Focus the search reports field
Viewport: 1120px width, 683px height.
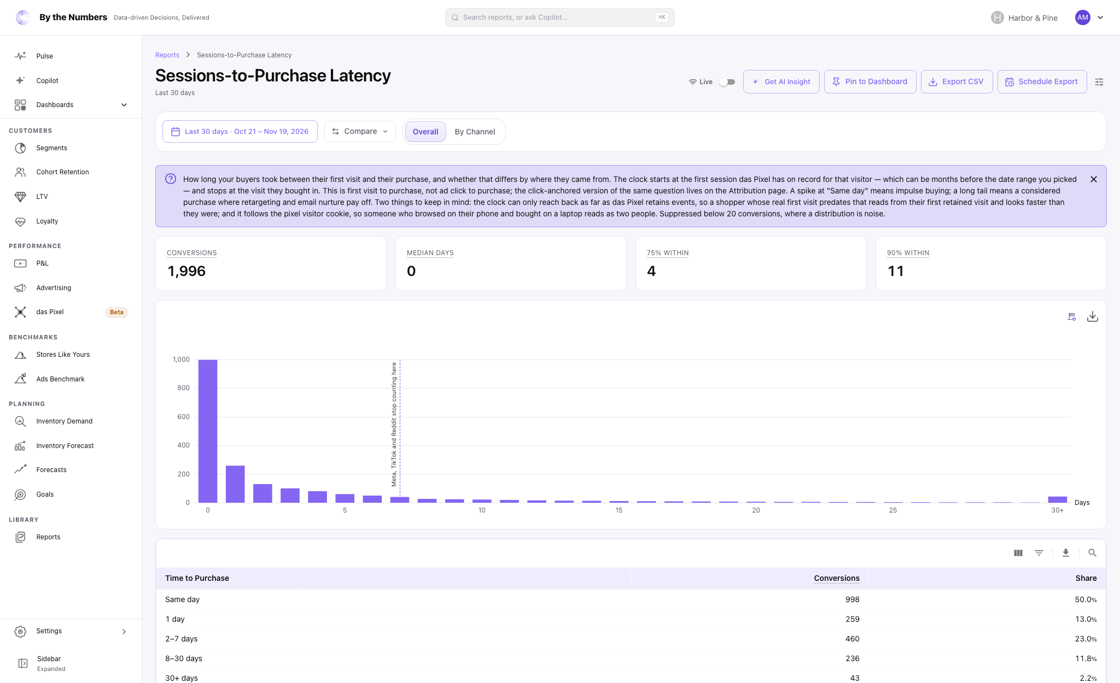click(x=559, y=17)
